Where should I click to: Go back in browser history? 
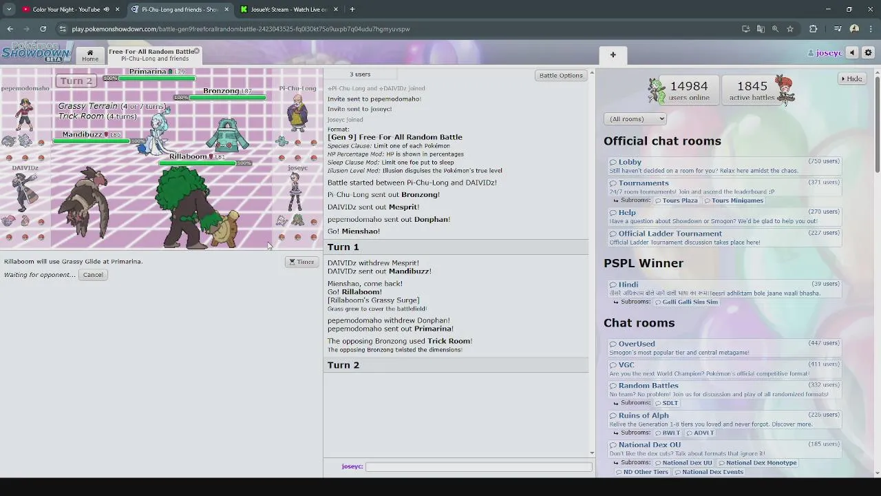[x=10, y=29]
